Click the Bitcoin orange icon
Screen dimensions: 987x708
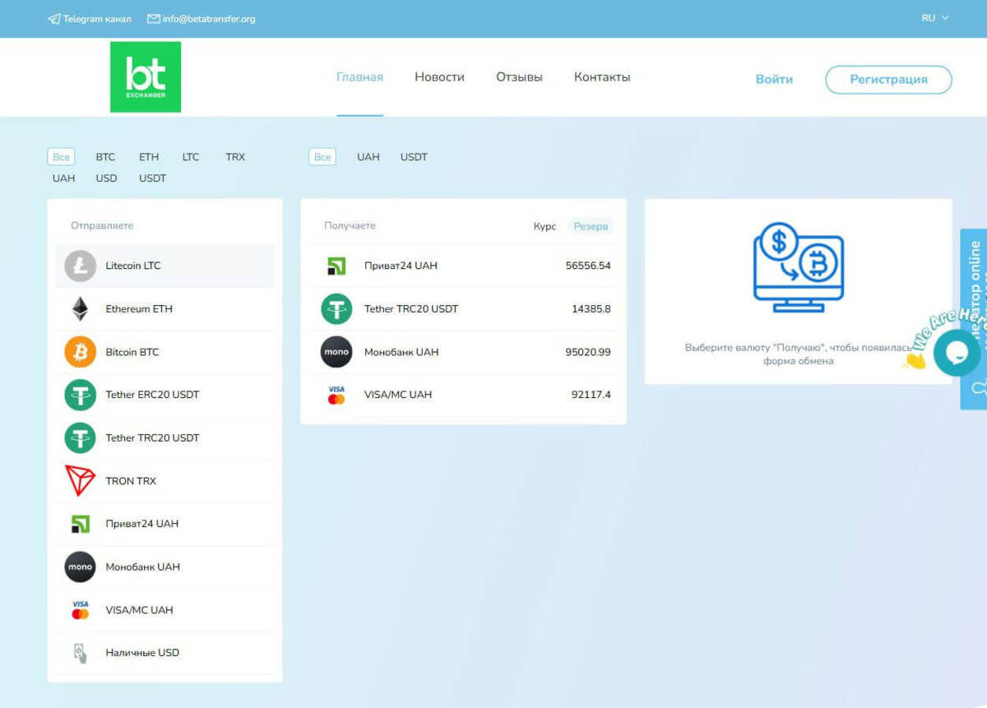[81, 352]
